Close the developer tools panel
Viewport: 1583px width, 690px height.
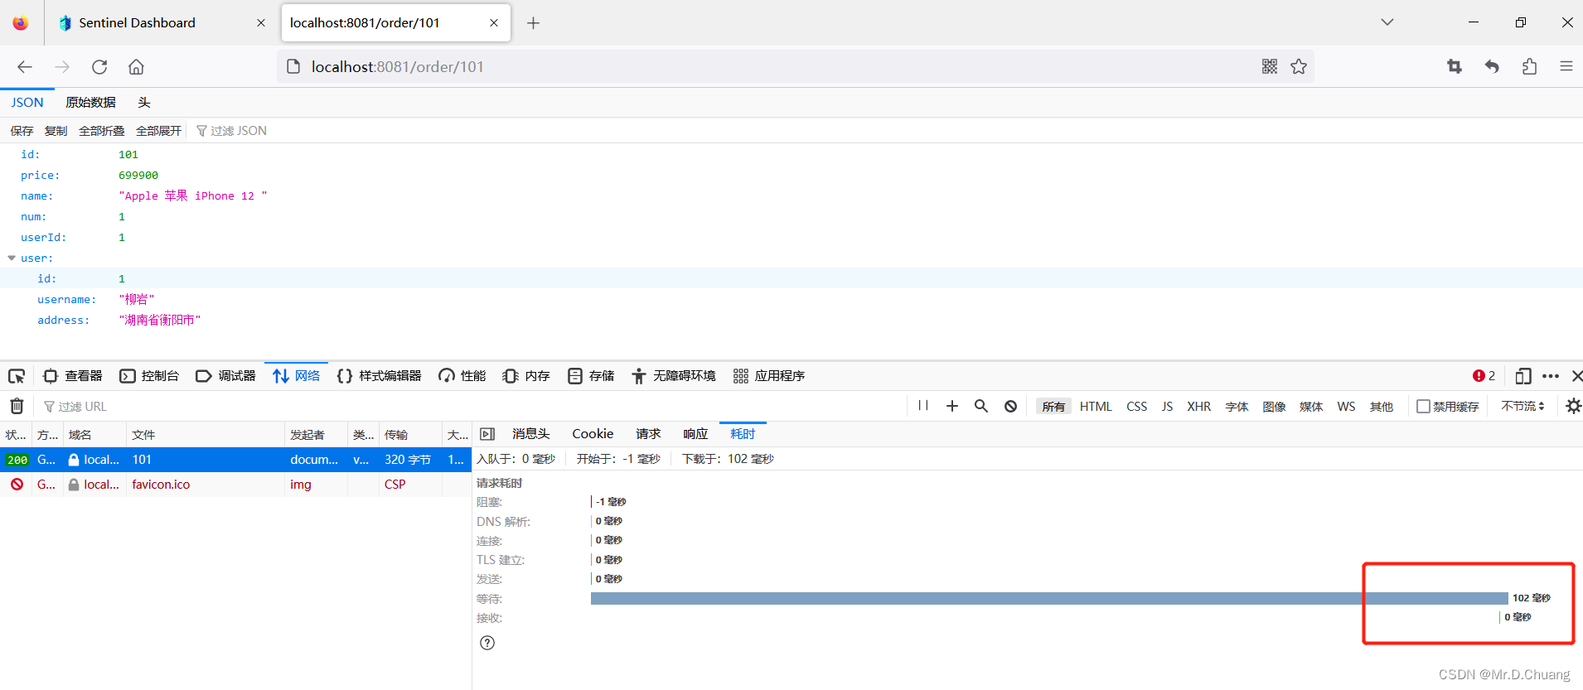[x=1576, y=376]
